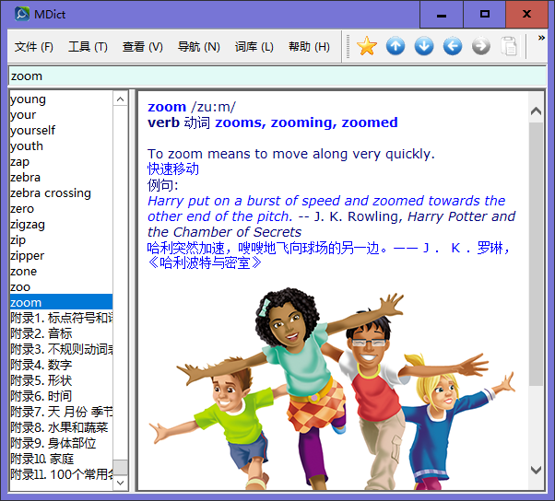Go to previous entry with up arrow icon
Image resolution: width=555 pixels, height=501 pixels.
[396, 46]
